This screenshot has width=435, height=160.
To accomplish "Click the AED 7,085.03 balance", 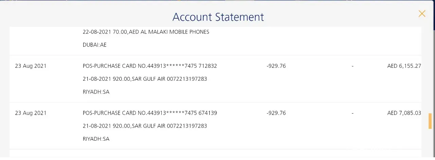I will pyautogui.click(x=404, y=113).
